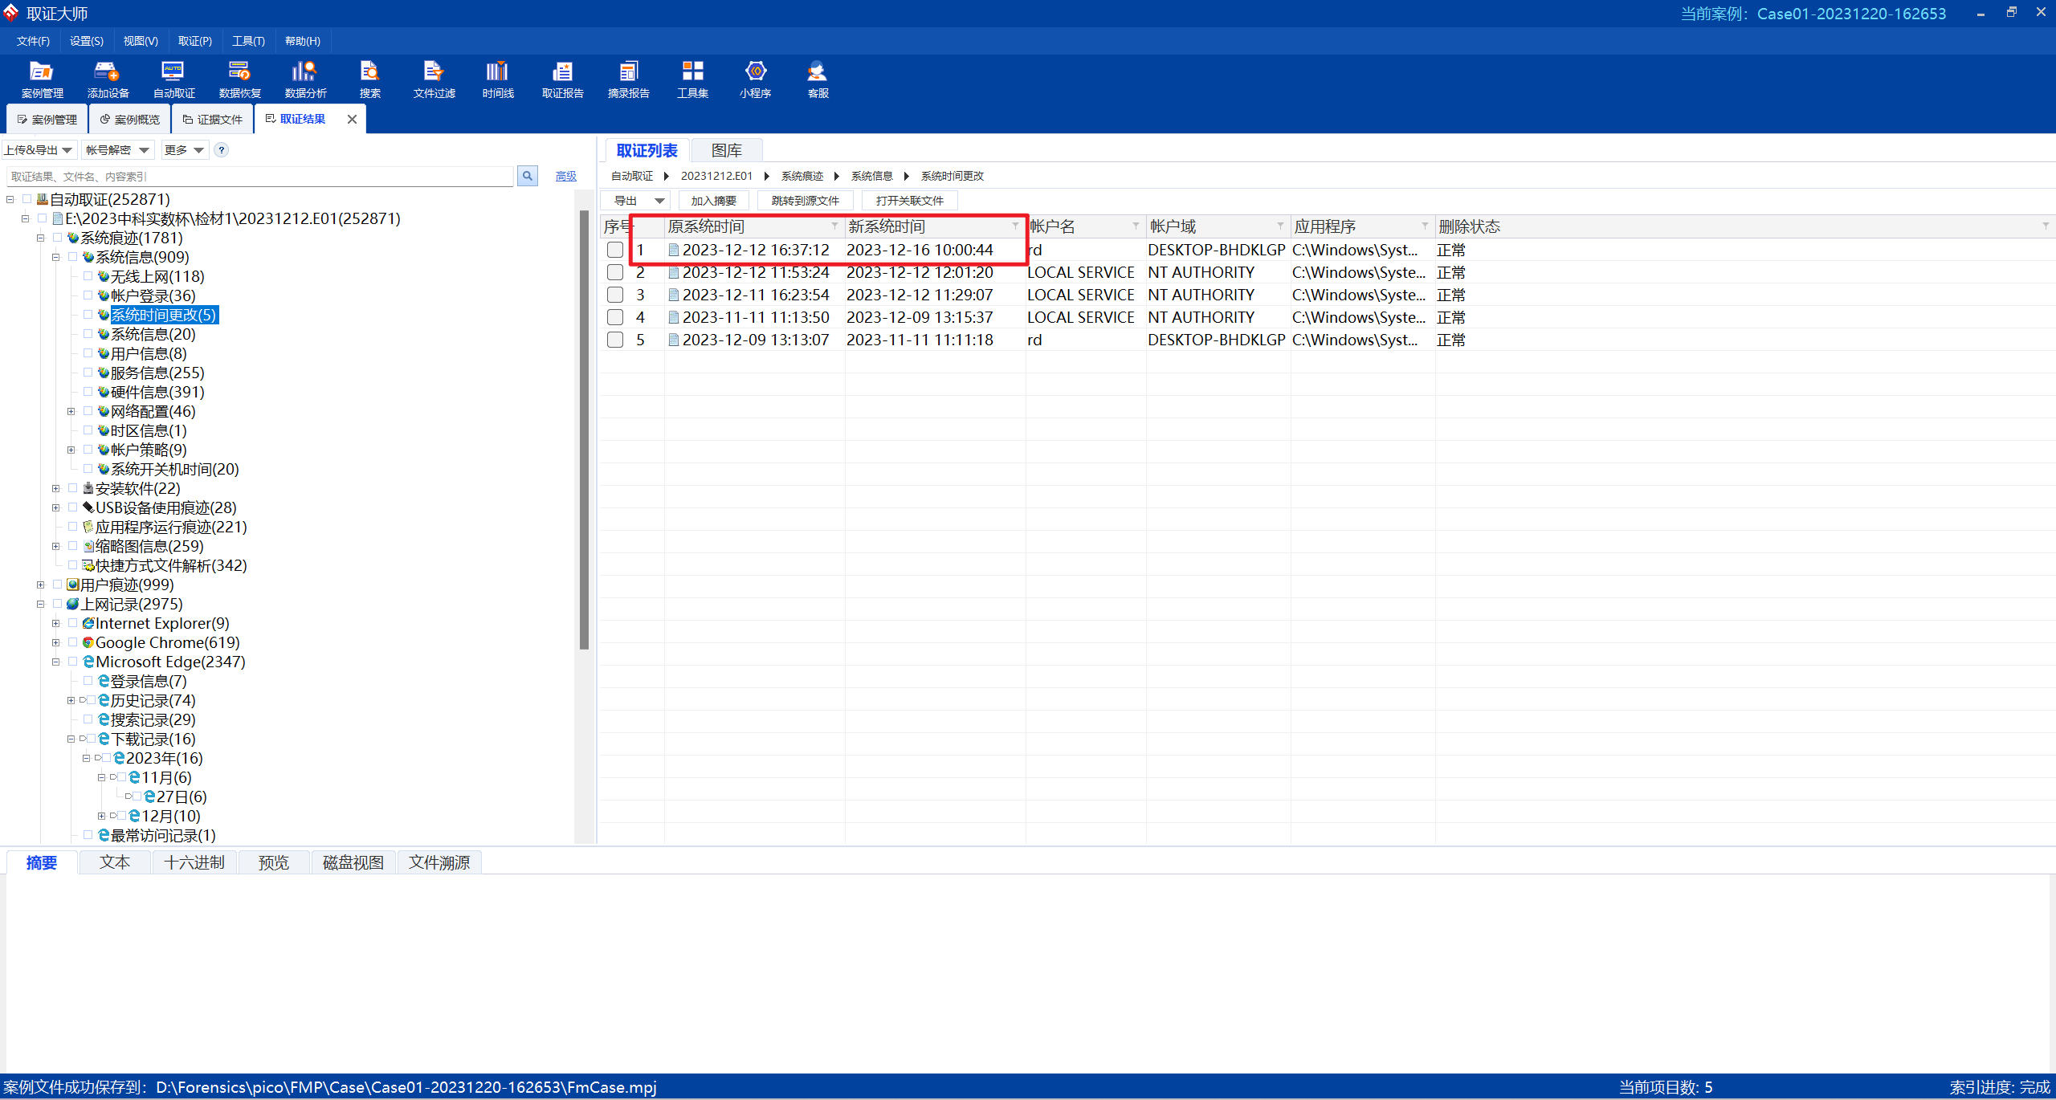Switch to the 磁盘视图 tab
Screen dimensions: 2056x1100
click(353, 862)
